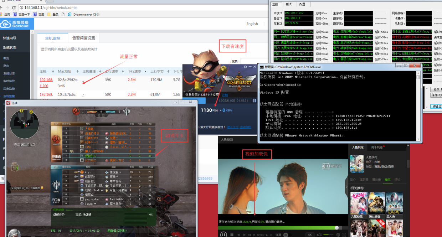This screenshot has width=442, height=237.
Task: Open 概览 in router sidebar
Action: coord(6,58)
